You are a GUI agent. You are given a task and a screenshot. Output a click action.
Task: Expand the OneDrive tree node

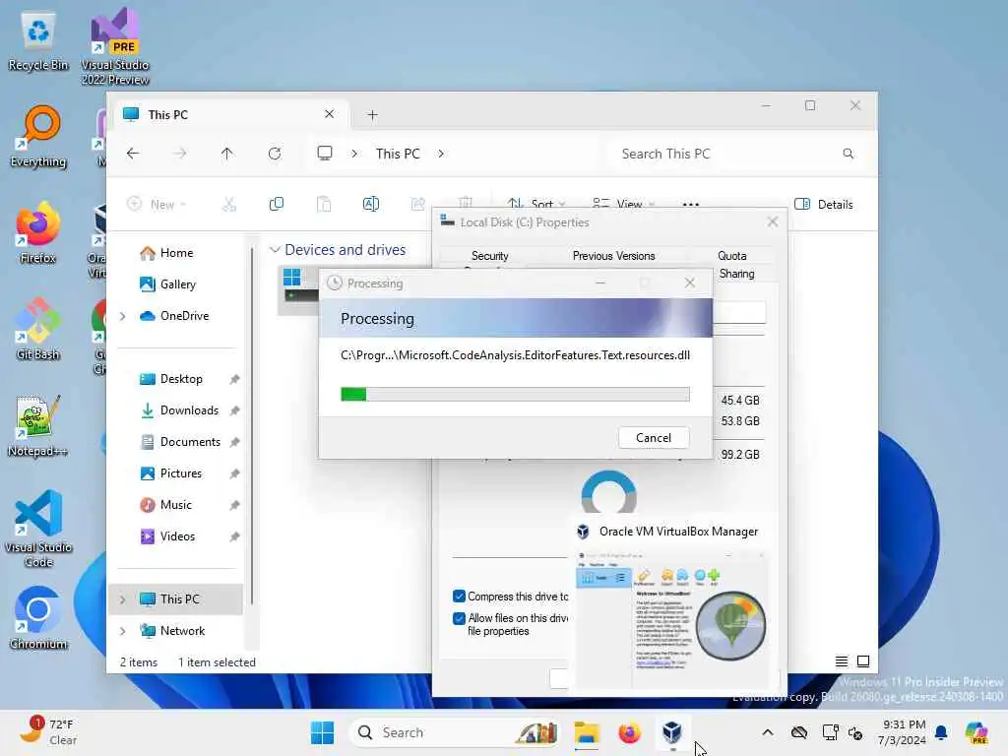pyautogui.click(x=123, y=316)
